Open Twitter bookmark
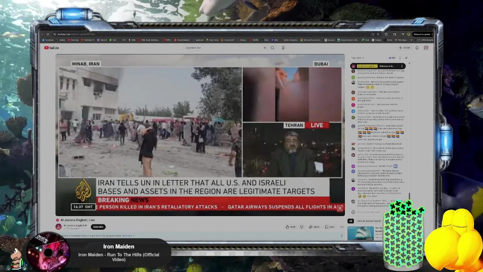This screenshot has height=272, width=483. click(60, 40)
